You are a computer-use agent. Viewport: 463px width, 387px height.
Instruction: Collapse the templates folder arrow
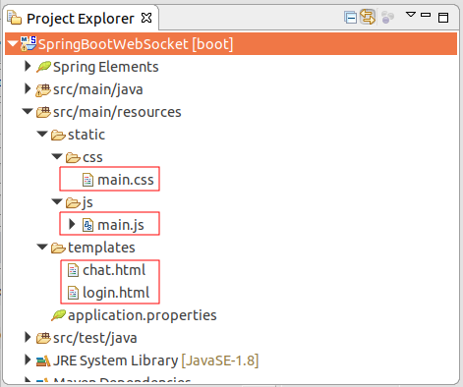[x=42, y=247]
